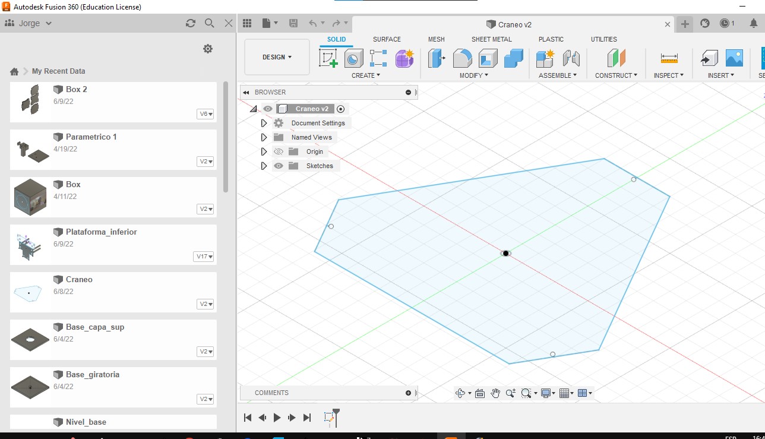Screen dimensions: 765x439
Task: Click the My Recent Data breadcrumb
Action: [x=58, y=71]
